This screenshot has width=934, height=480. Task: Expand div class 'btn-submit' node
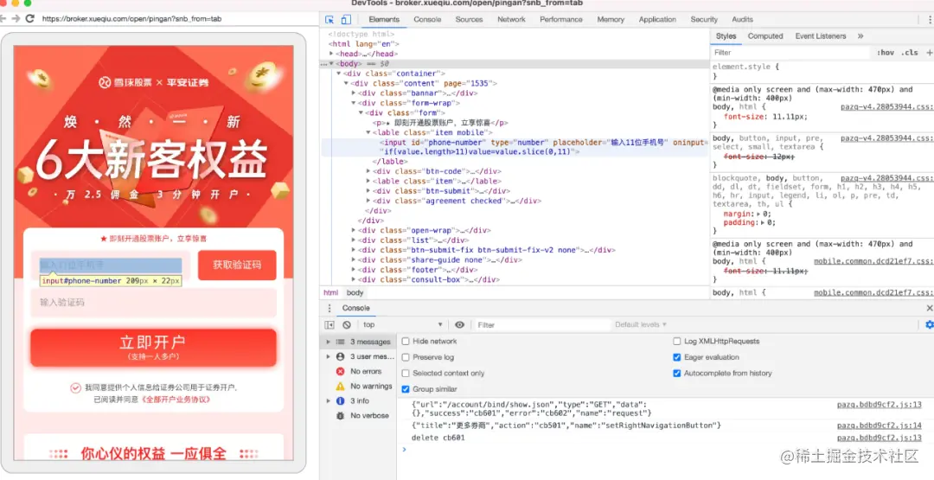[368, 191]
